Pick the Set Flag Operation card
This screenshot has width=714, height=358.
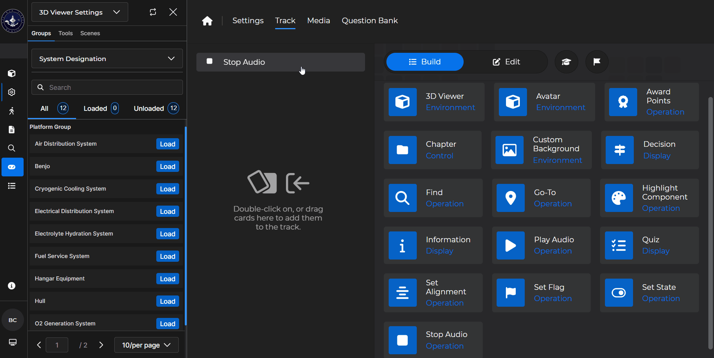click(x=541, y=293)
